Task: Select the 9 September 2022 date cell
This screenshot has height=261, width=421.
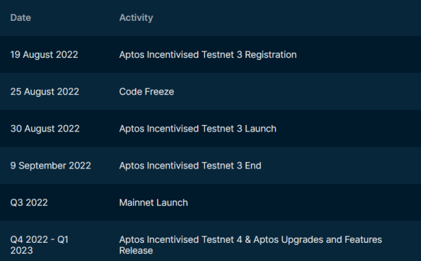Action: pos(51,166)
